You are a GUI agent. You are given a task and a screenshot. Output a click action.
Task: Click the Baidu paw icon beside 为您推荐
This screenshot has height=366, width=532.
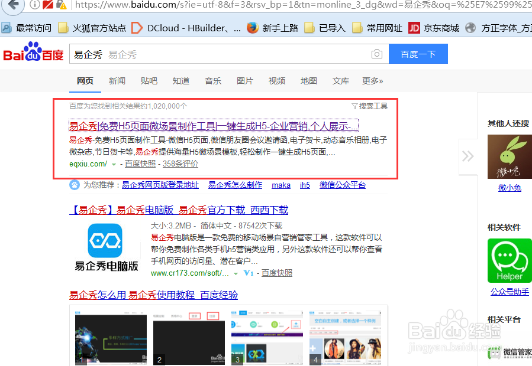click(75, 185)
